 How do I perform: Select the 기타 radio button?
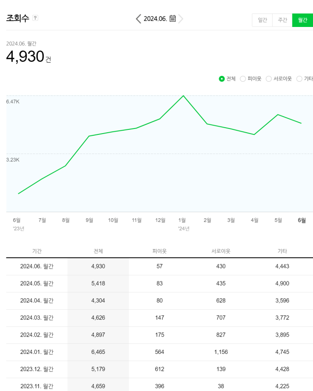pos(300,79)
